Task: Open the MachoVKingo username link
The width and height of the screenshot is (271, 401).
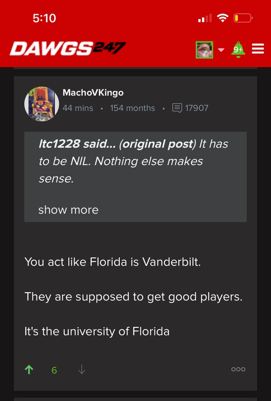Action: click(x=93, y=93)
